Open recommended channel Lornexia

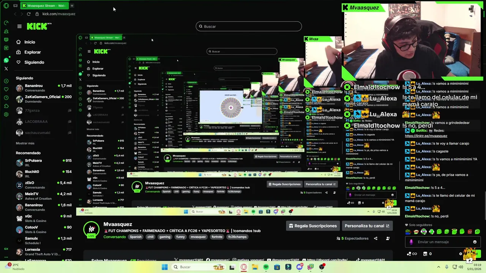click(x=44, y=252)
